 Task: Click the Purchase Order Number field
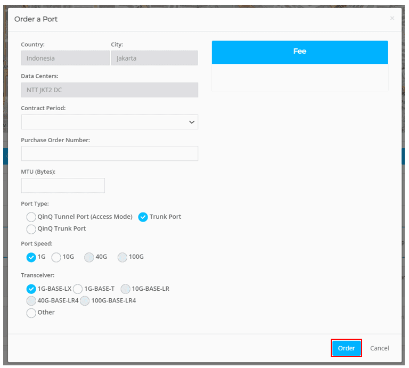[109, 153]
